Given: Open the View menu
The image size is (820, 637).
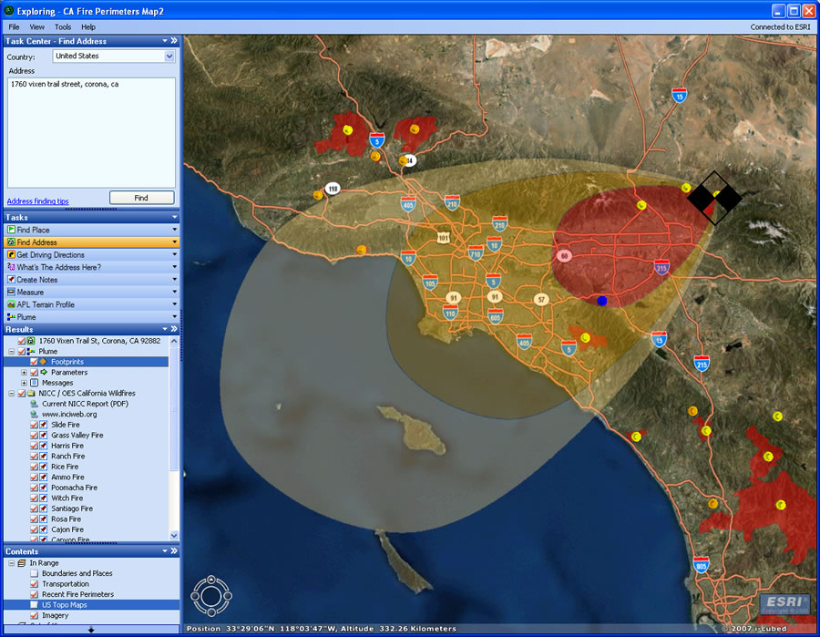Looking at the screenshot, I should (36, 26).
